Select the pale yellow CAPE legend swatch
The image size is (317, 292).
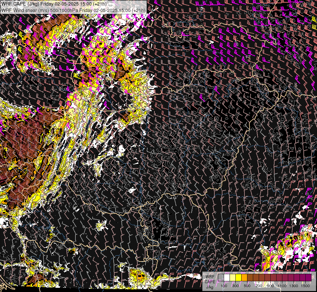(233, 278)
